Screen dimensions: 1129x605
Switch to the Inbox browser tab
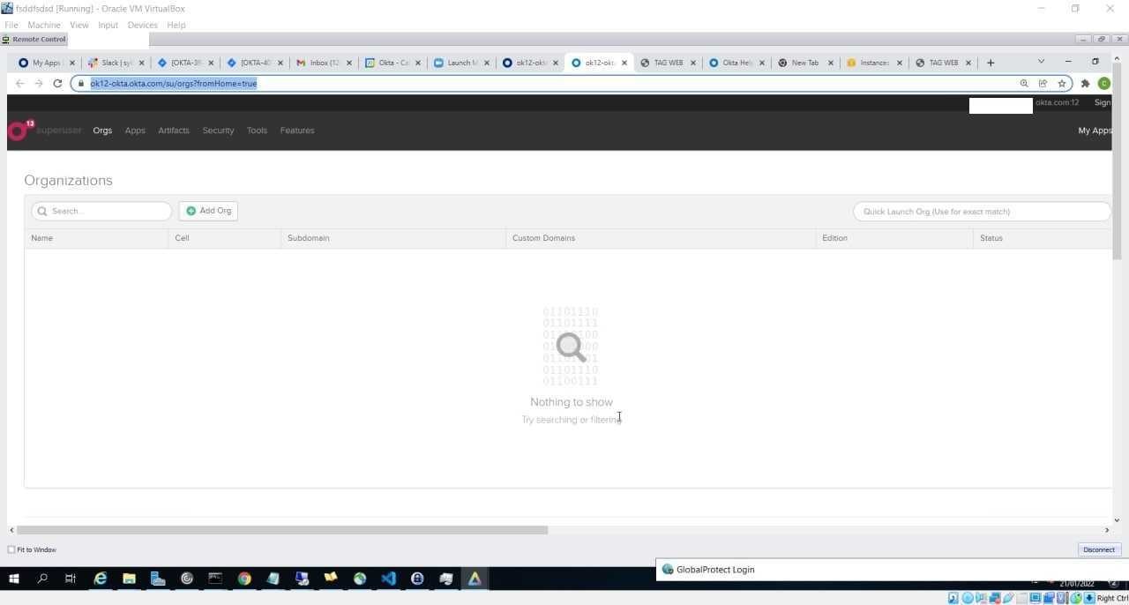(x=320, y=63)
